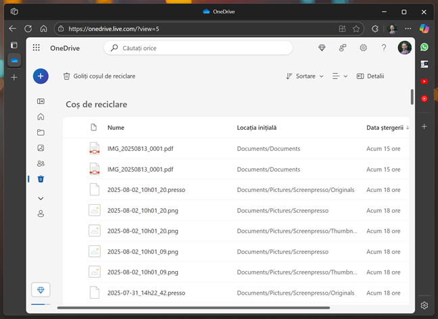
Task: Open the red music icon in browser sidebar
Action: pos(424,99)
